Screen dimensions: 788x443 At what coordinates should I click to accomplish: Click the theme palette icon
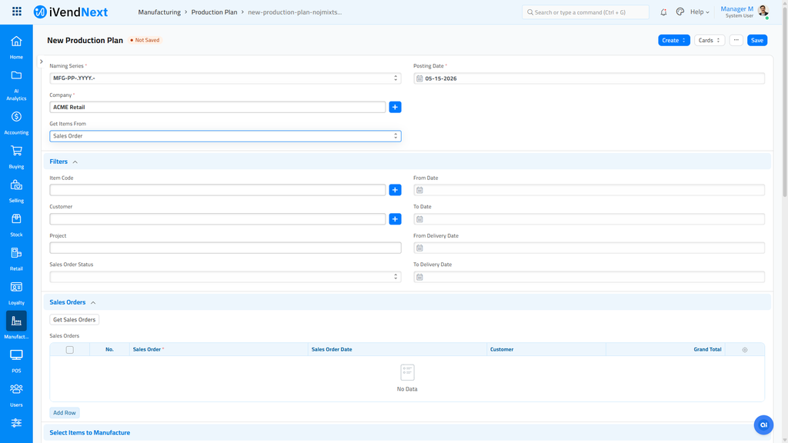[680, 12]
